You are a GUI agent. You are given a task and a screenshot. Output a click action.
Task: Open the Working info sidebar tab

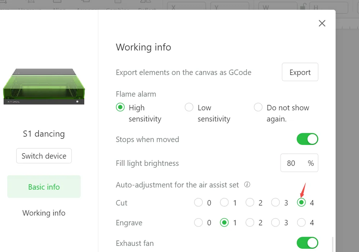44,213
